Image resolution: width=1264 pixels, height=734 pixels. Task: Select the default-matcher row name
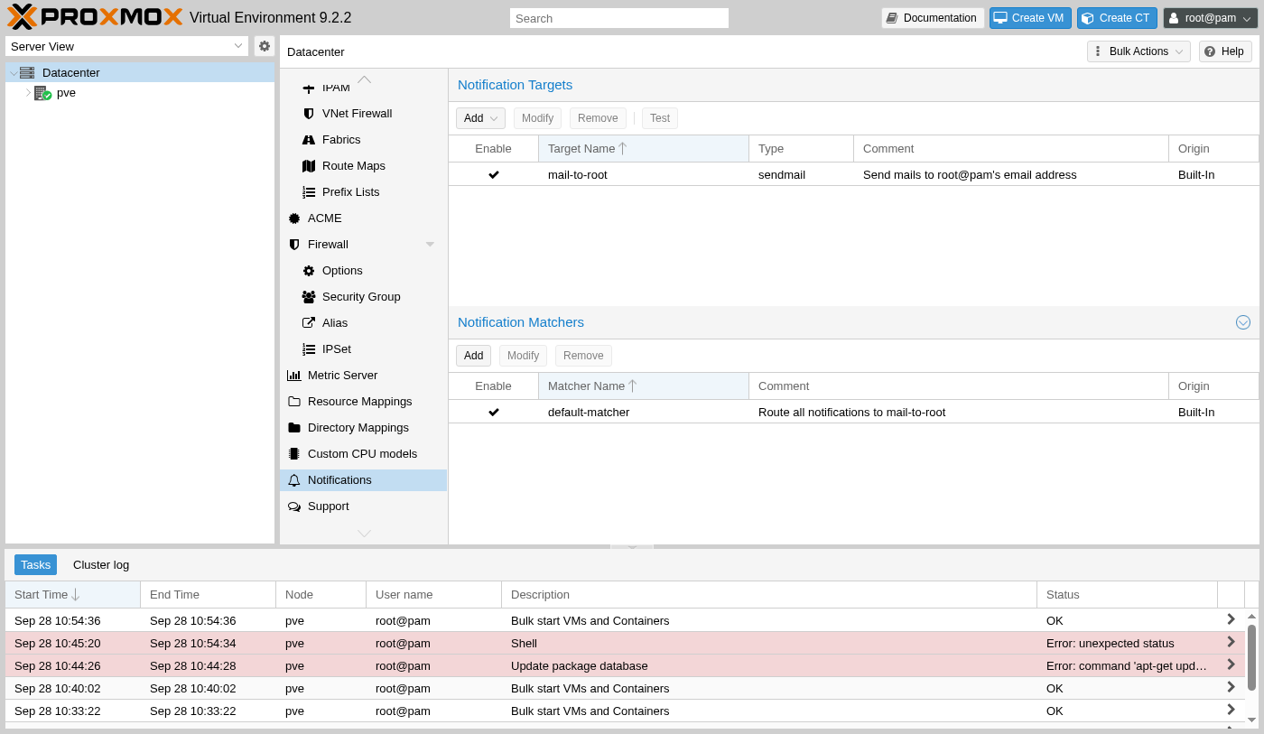(x=589, y=413)
